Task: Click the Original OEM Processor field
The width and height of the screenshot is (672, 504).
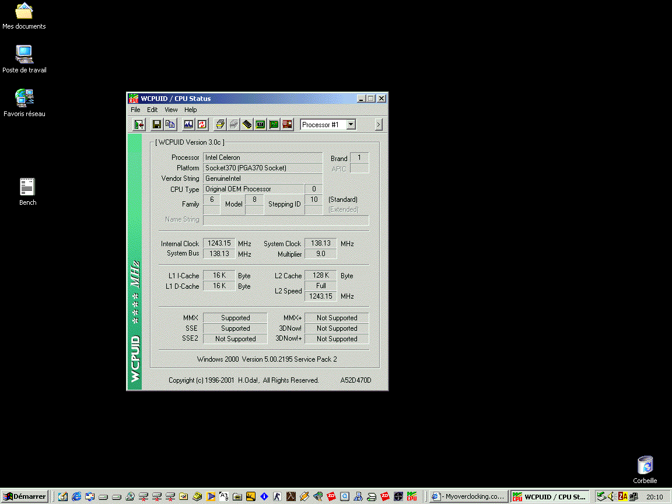Action: (x=254, y=189)
